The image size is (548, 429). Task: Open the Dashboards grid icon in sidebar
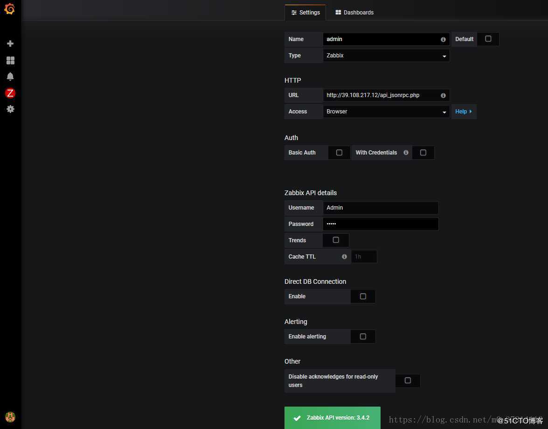(10, 60)
